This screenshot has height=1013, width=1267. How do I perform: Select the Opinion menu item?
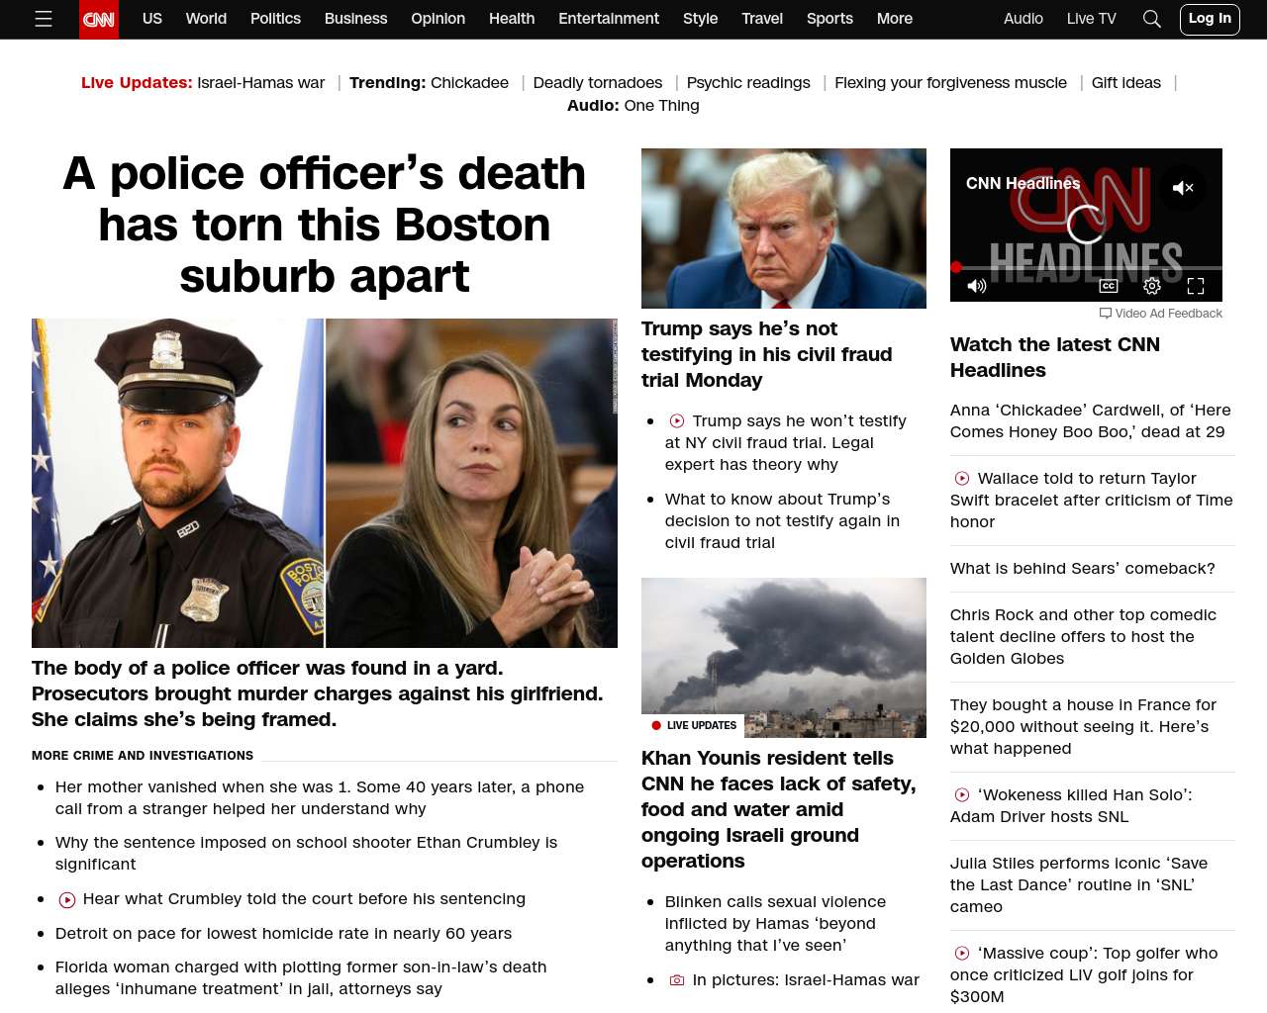pos(439,19)
